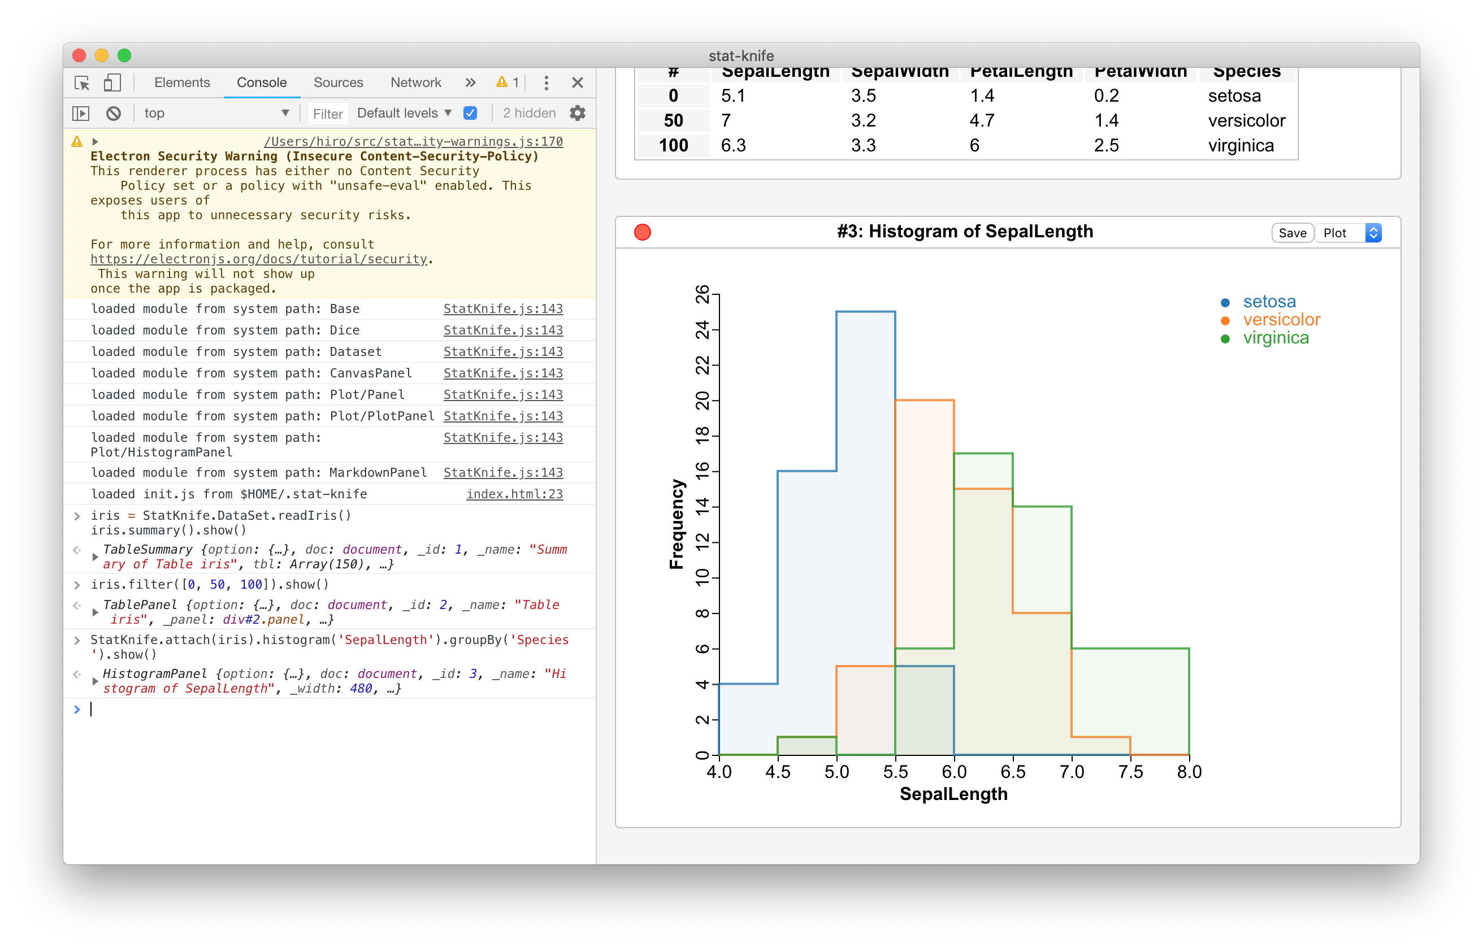The width and height of the screenshot is (1483, 948).
Task: Toggle the device toolbar icon
Action: pos(112,82)
